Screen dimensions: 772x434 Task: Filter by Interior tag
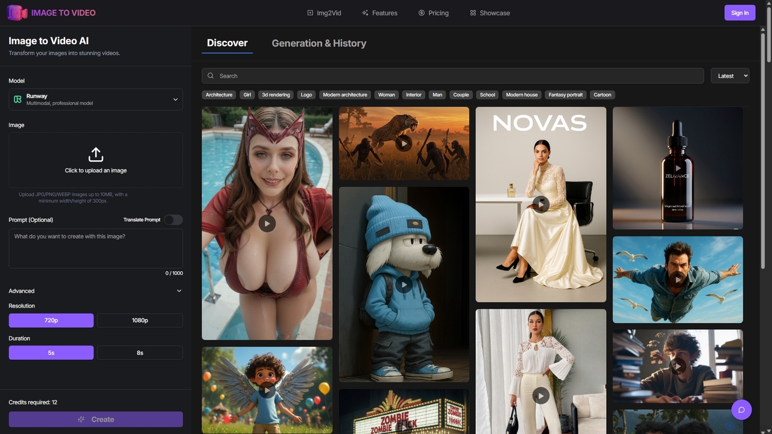click(x=414, y=95)
